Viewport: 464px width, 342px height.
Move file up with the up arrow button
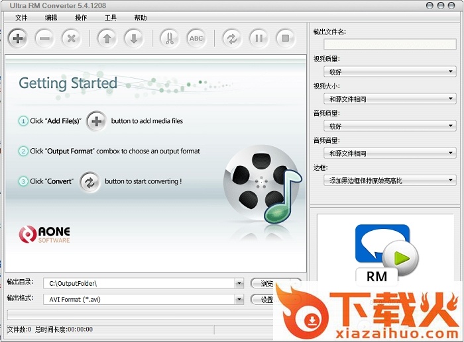click(x=107, y=38)
